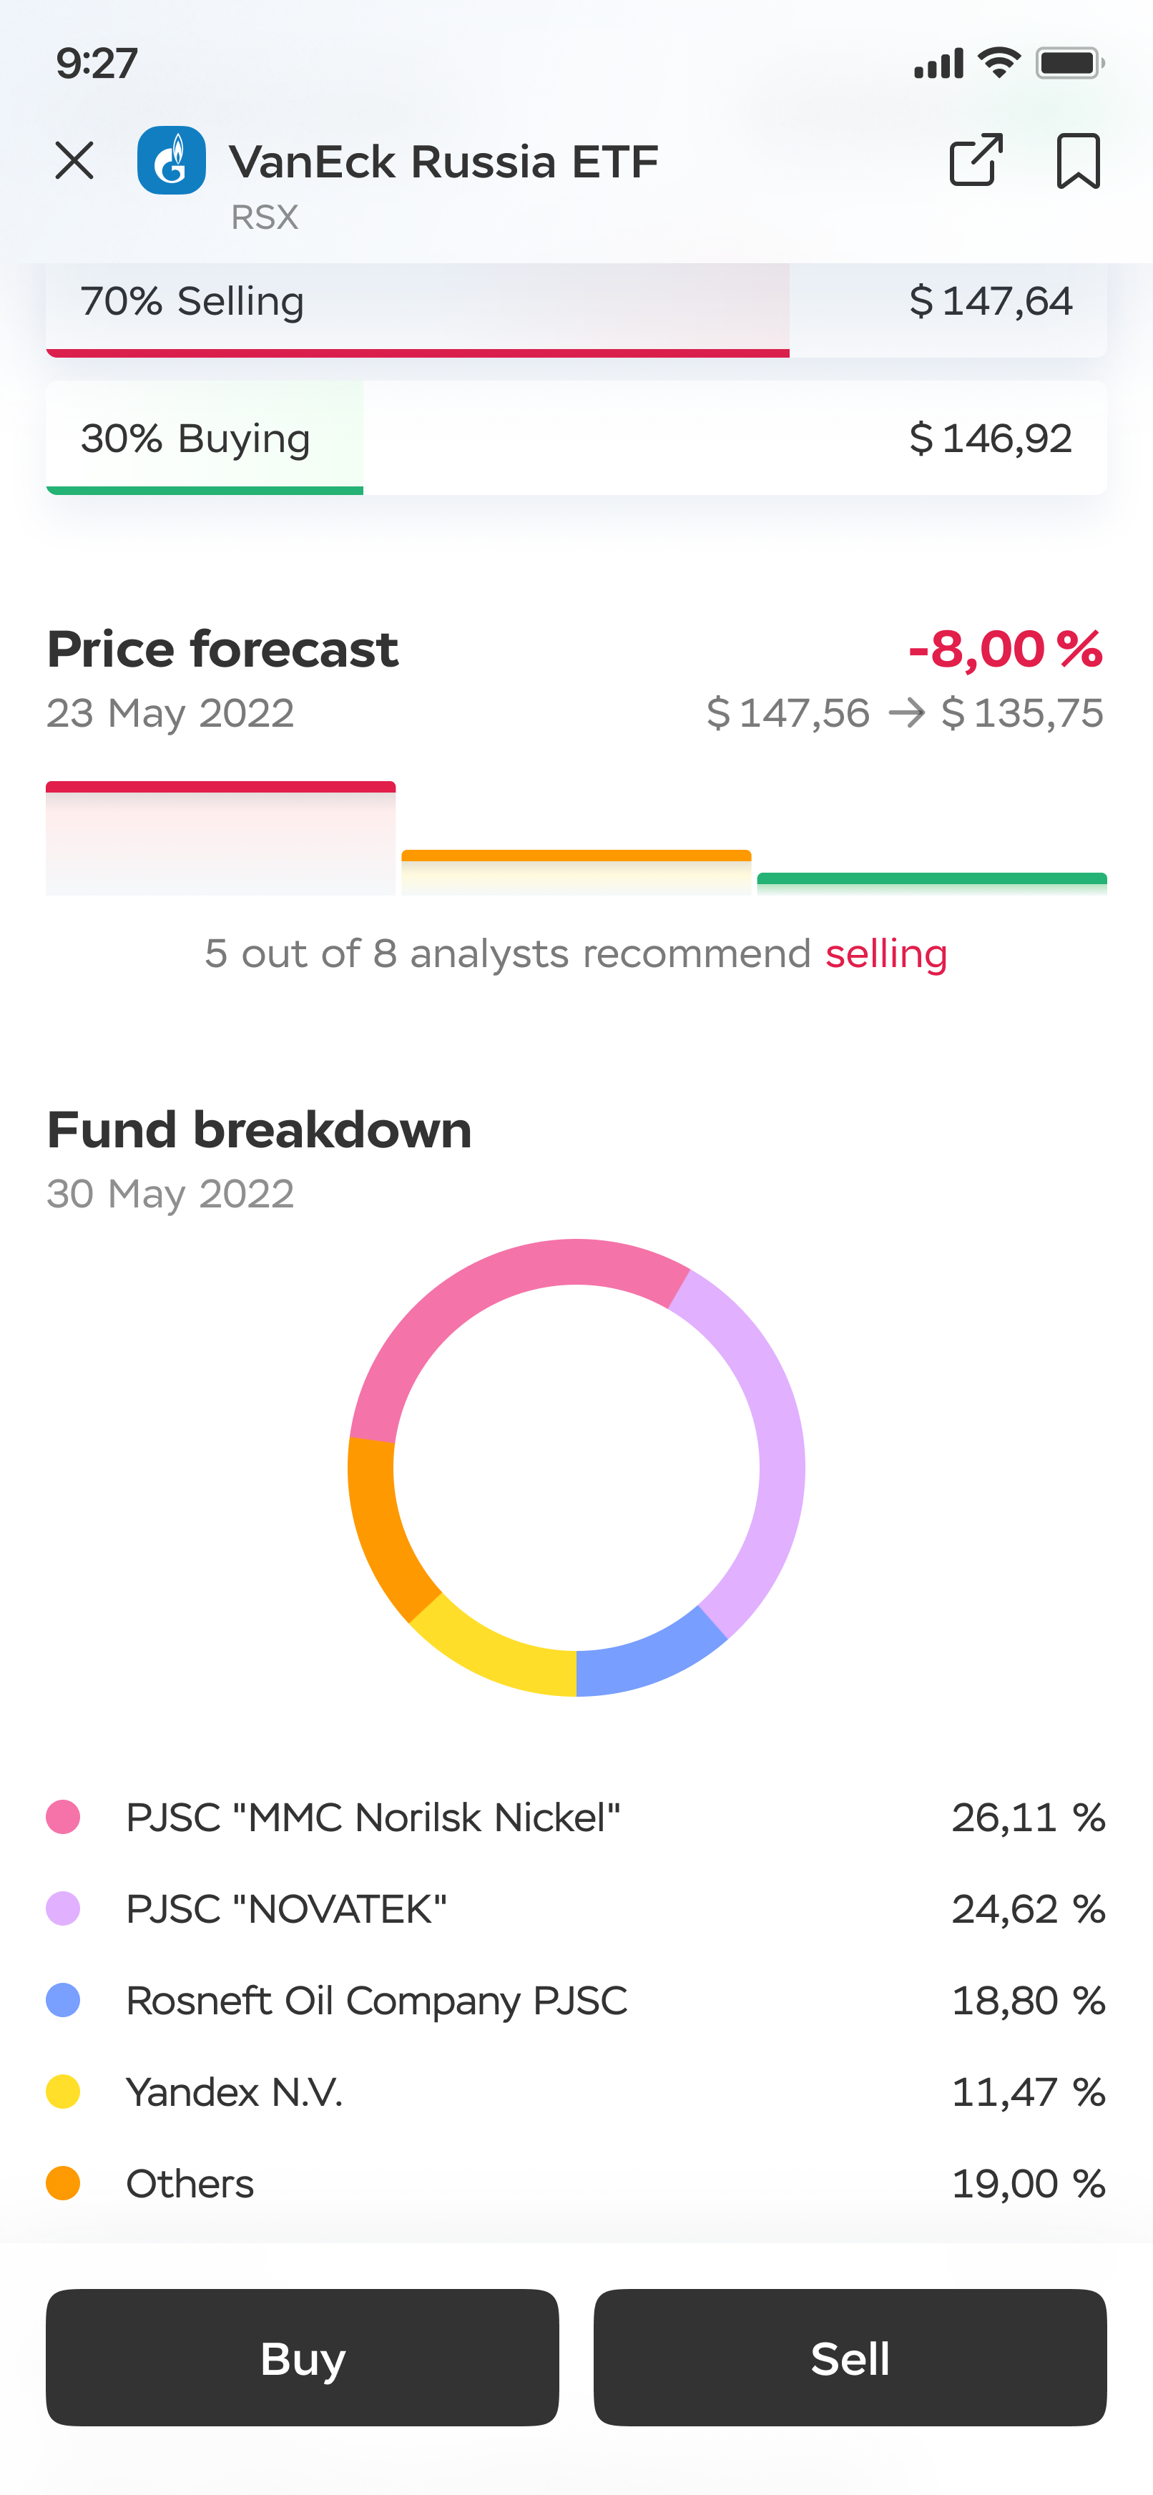Open the Rosneft Oil Company PJSC entry

click(x=576, y=2001)
